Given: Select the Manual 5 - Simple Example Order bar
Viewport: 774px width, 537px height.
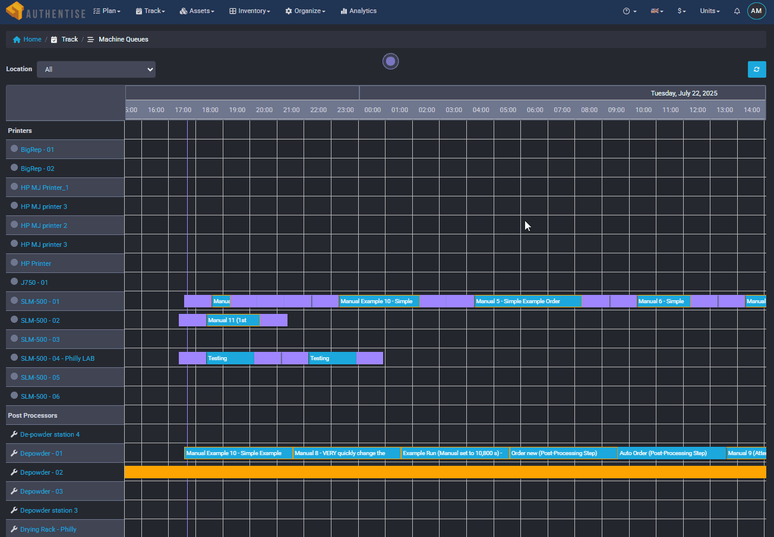Looking at the screenshot, I should 527,301.
